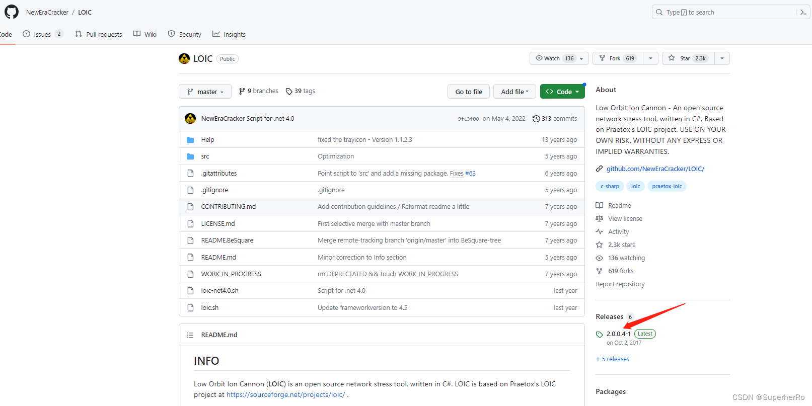Screen dimensions: 812x406
Task: Open the master branch selector dropdown
Action: click(205, 92)
